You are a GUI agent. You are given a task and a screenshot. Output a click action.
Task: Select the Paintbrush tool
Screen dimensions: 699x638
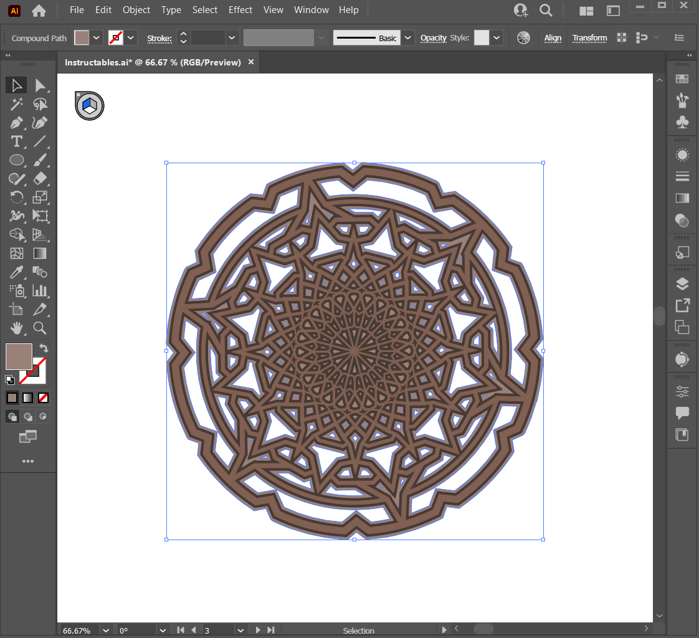40,160
